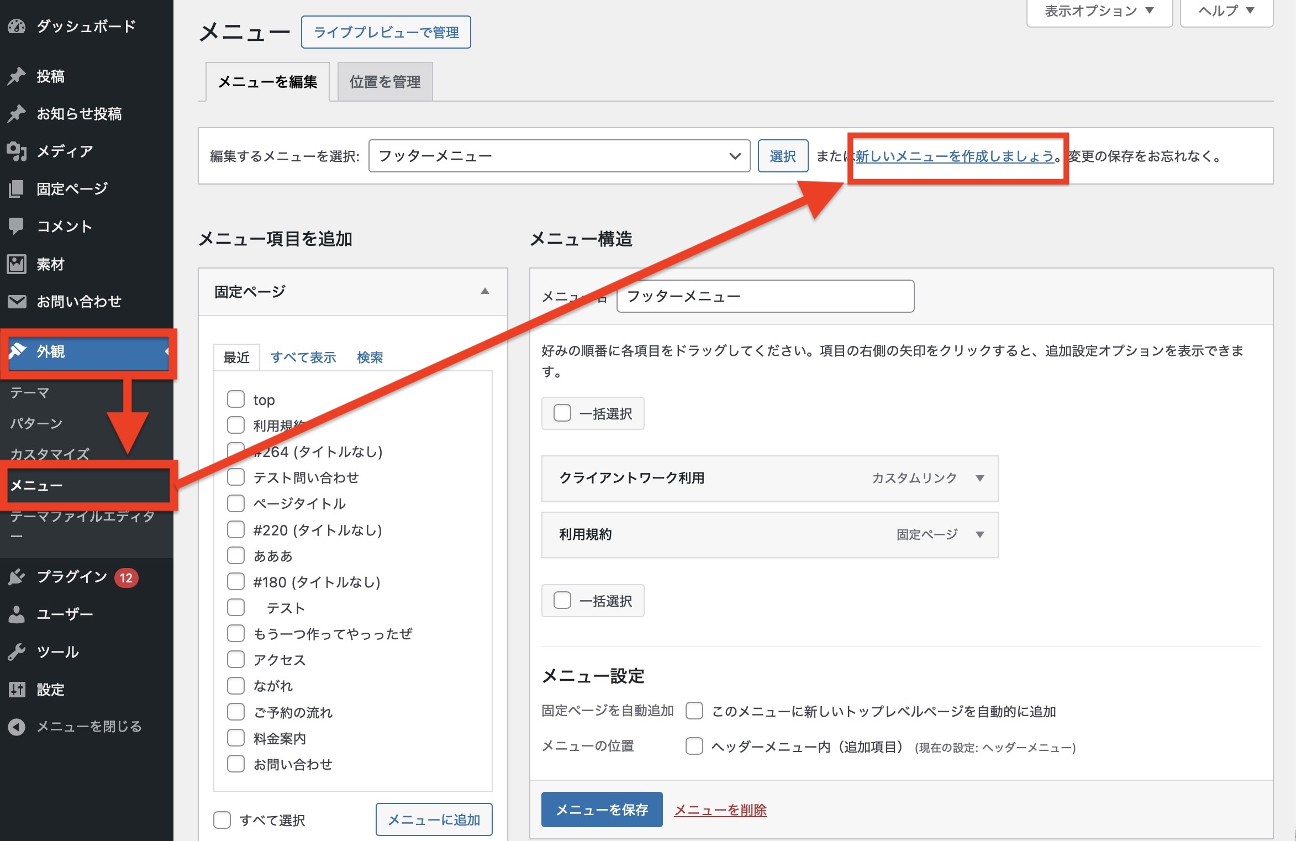The image size is (1296, 841).
Task: Click the 新しいメニューを作成しましょう link
Action: [955, 156]
